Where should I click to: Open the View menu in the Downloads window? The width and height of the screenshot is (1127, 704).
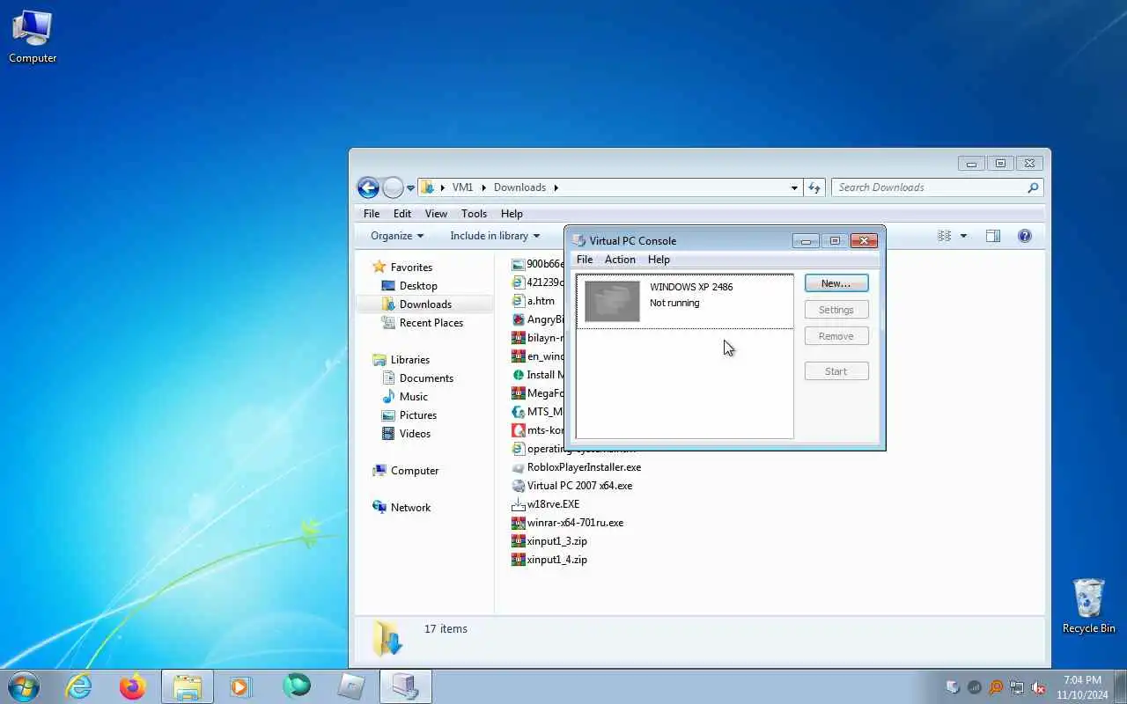[437, 214]
